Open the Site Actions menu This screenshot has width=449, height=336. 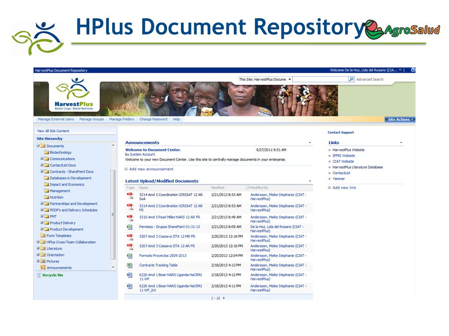coord(400,119)
